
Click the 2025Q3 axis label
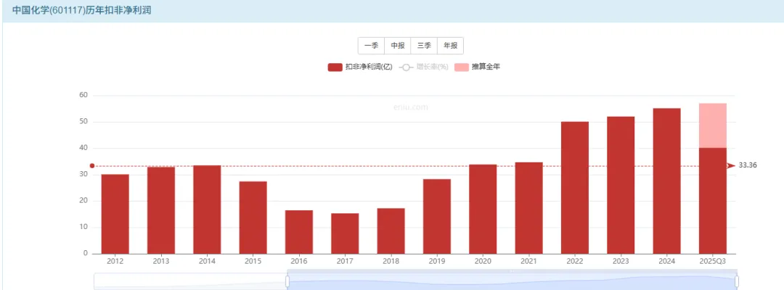(x=713, y=262)
